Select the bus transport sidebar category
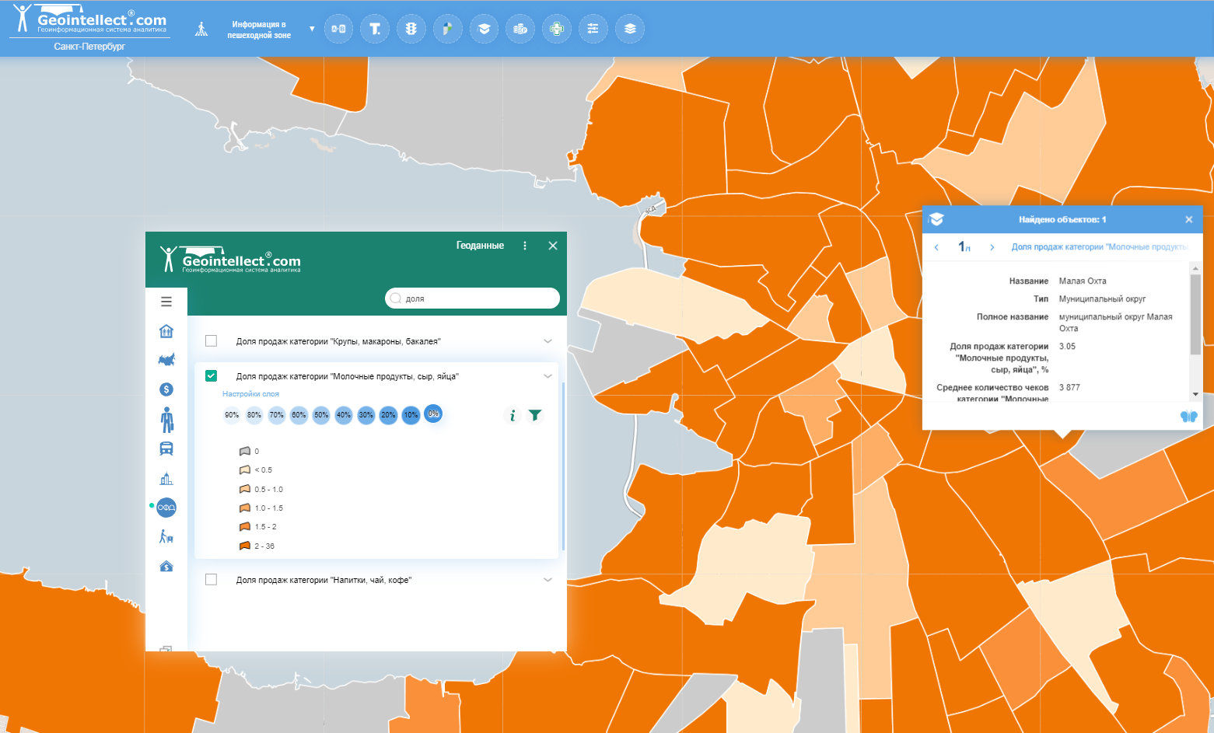The height and width of the screenshot is (733, 1214). click(166, 449)
